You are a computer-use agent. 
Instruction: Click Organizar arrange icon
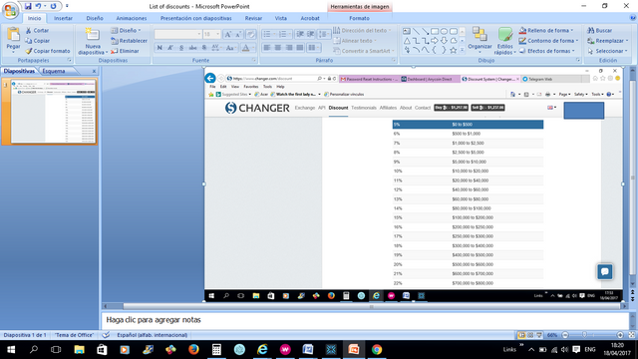pos(479,34)
